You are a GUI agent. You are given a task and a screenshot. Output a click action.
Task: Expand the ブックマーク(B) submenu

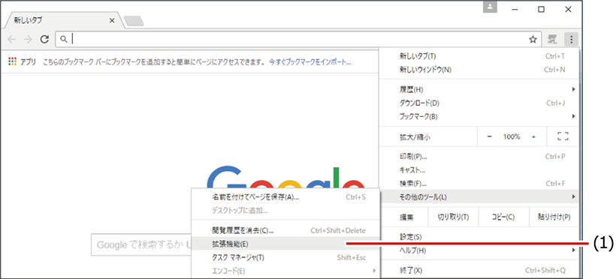pos(479,116)
